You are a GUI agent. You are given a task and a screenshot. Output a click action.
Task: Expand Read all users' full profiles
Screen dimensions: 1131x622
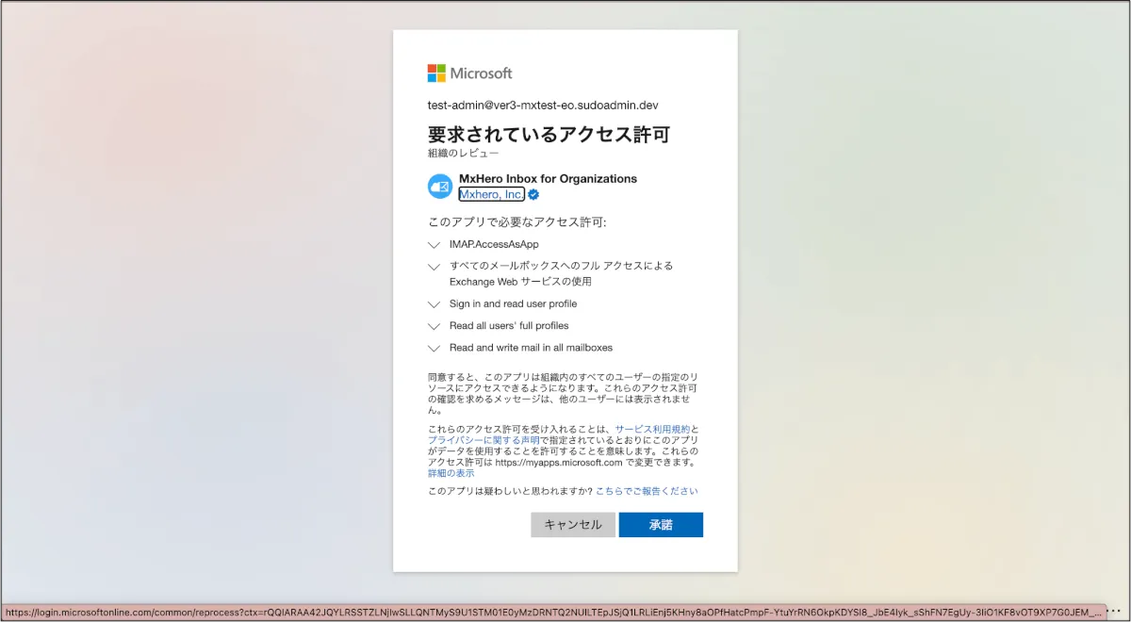[x=434, y=326]
